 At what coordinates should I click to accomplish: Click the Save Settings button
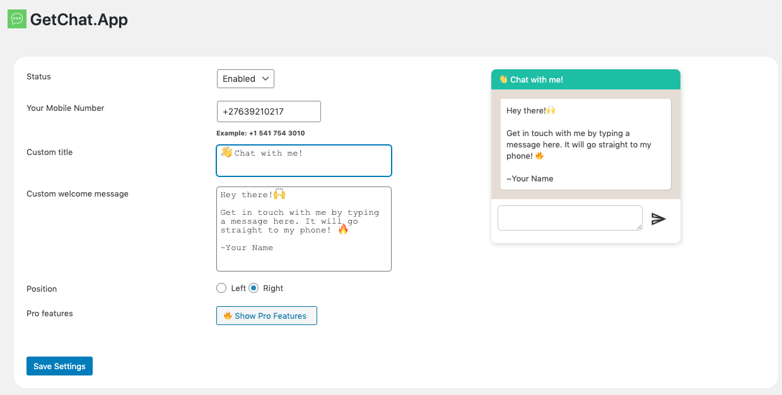(59, 366)
